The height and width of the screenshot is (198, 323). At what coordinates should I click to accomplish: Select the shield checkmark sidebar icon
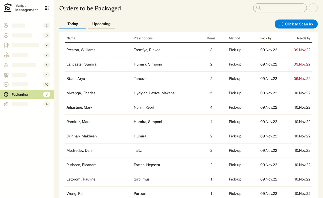6,35
